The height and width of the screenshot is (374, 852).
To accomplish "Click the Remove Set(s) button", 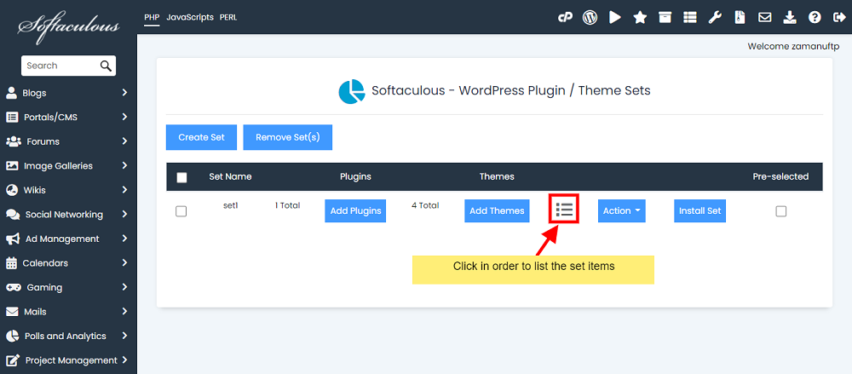I will 287,137.
